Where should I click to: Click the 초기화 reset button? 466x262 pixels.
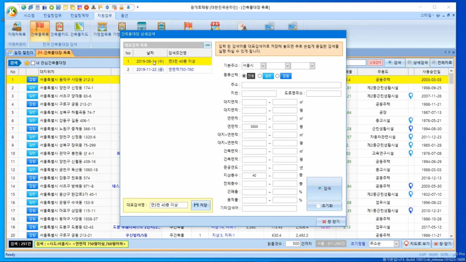pyautogui.click(x=324, y=206)
